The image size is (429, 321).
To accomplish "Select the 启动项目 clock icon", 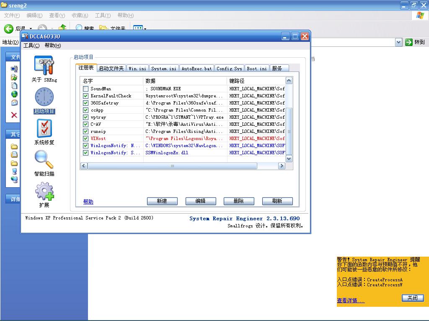I will tap(44, 97).
